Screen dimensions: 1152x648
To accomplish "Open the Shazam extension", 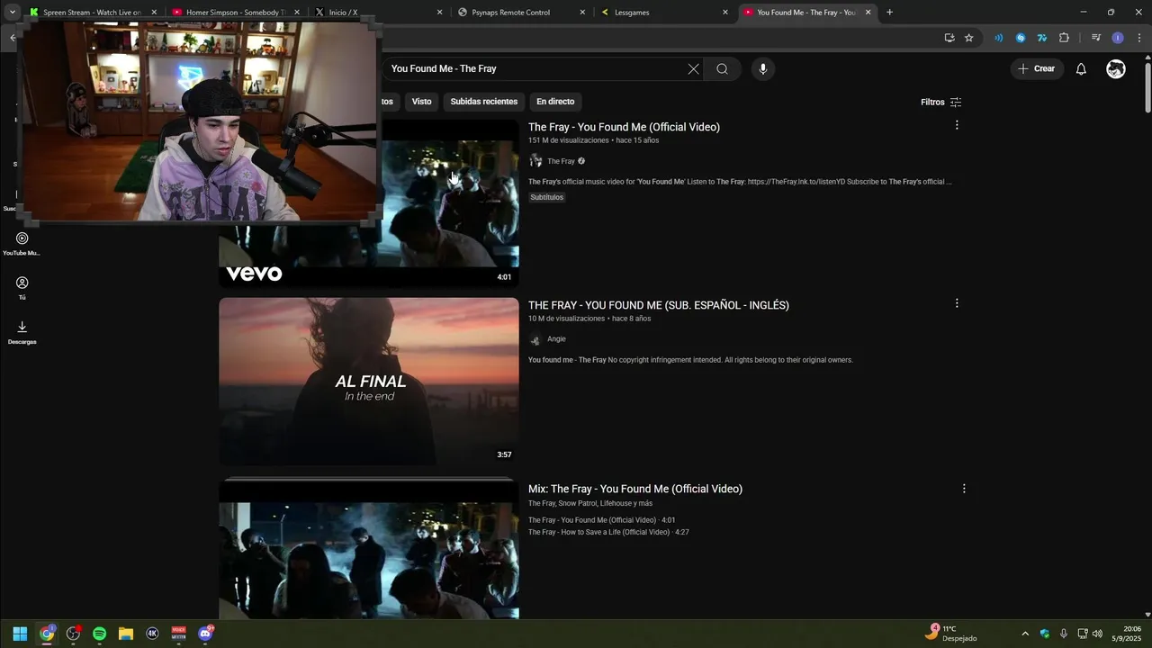I will [x=1021, y=38].
